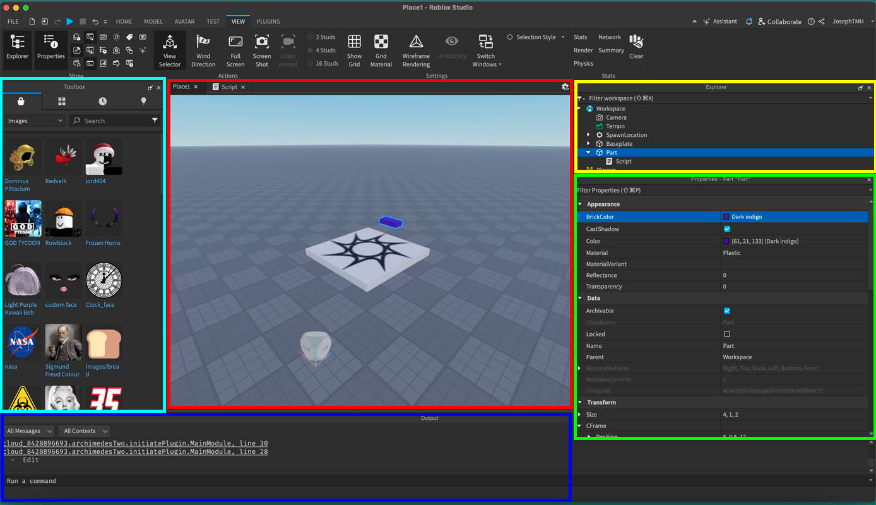
Task: Enable Wireframe Rendering
Action: tap(416, 50)
